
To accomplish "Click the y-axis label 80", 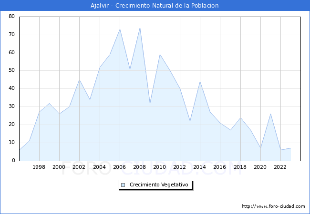I will [x=11, y=16].
